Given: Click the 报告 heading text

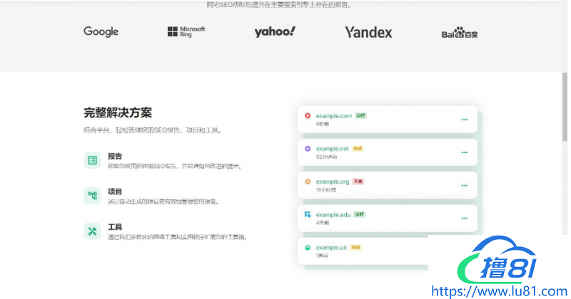Looking at the screenshot, I should click(114, 155).
